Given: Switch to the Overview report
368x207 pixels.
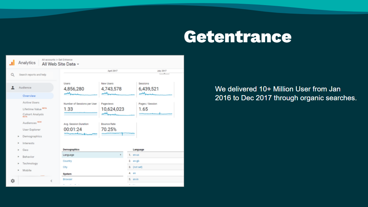Looking at the screenshot, I should (x=29, y=95).
